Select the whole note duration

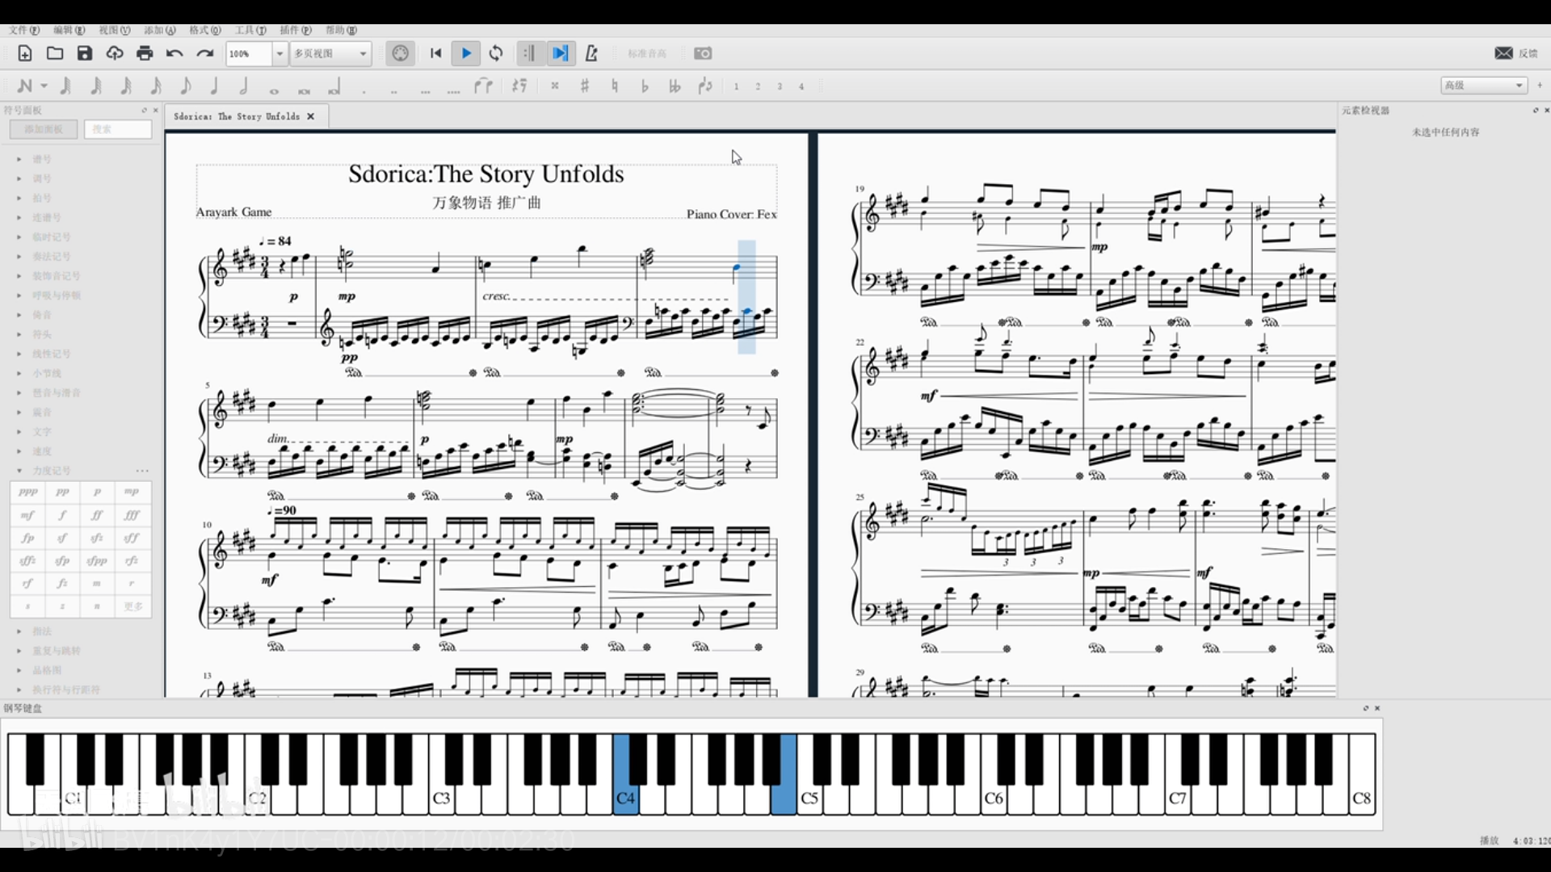274,90
